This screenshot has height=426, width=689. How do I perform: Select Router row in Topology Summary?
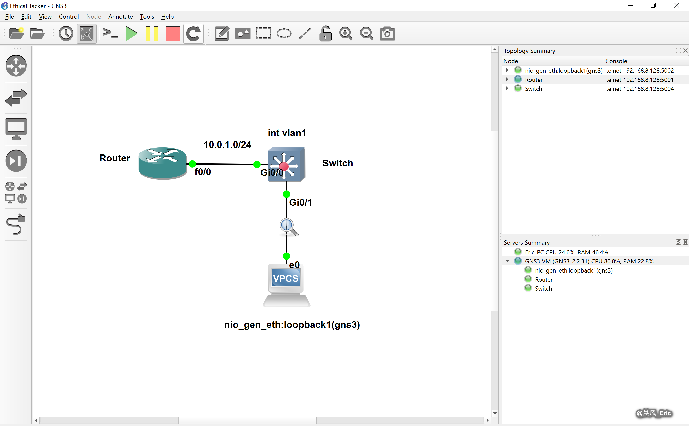click(x=595, y=80)
